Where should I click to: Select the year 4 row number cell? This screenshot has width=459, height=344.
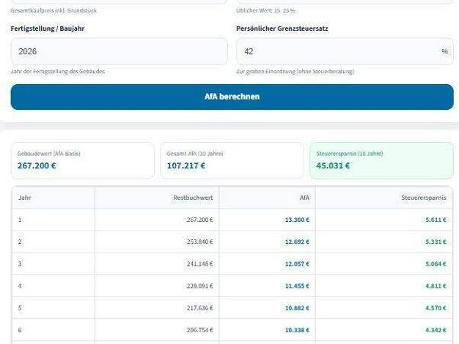click(x=21, y=285)
